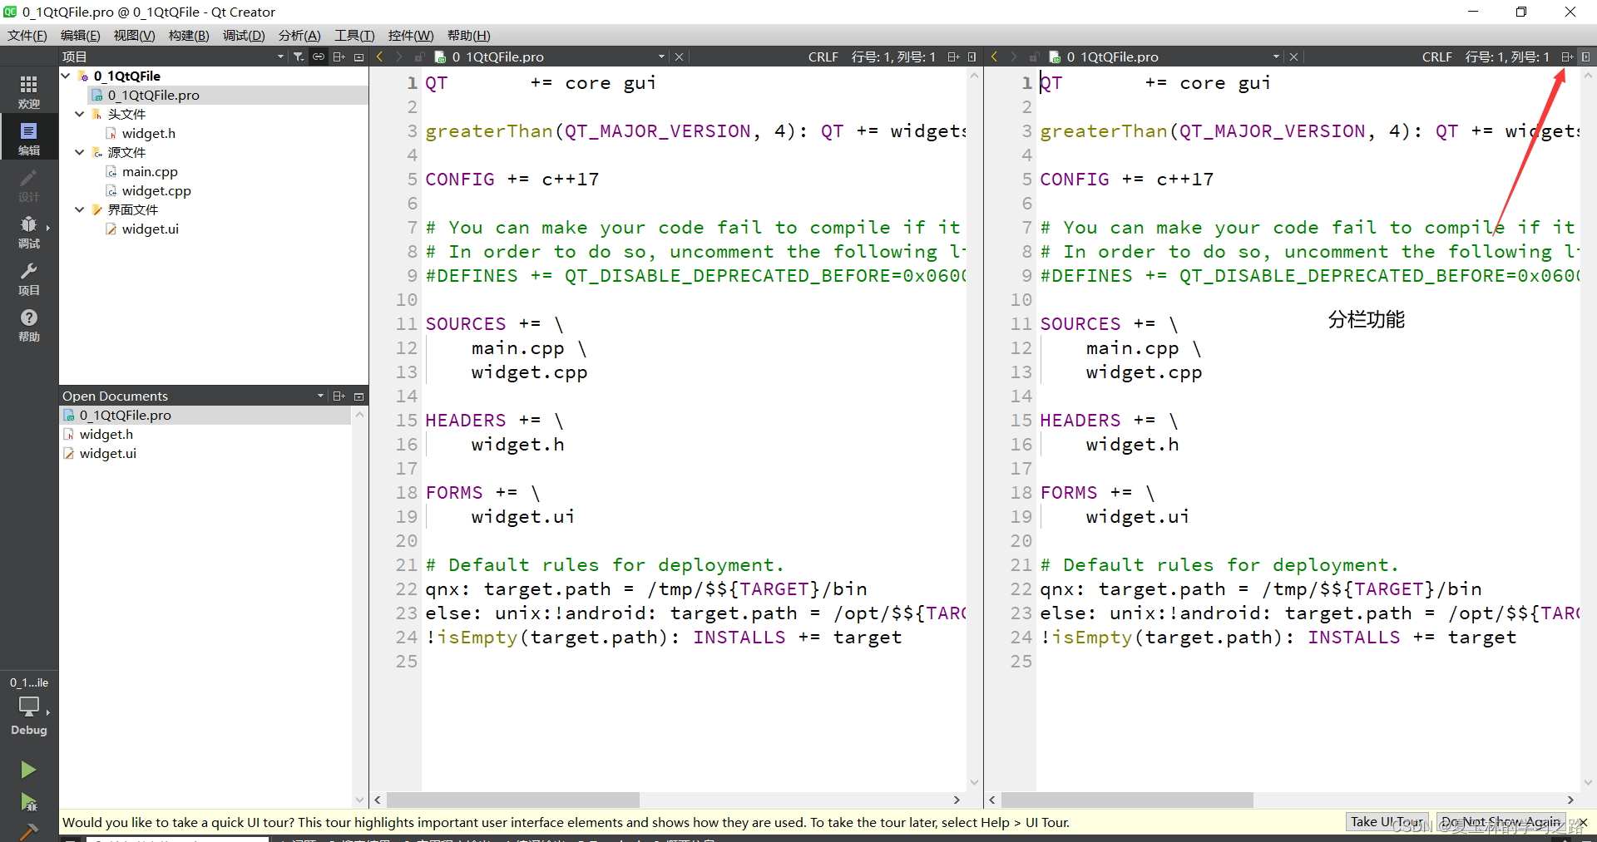Remove the right editor split
Screen dimensions: 1597x842
1586,57
